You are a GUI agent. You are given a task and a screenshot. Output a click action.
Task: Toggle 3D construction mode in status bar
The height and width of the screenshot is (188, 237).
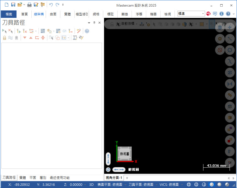(x=91, y=185)
